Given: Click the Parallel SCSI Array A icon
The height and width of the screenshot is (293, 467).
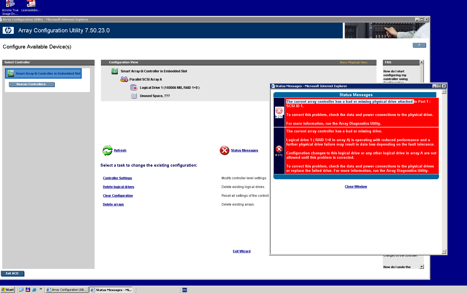Looking at the screenshot, I should pyautogui.click(x=124, y=79).
